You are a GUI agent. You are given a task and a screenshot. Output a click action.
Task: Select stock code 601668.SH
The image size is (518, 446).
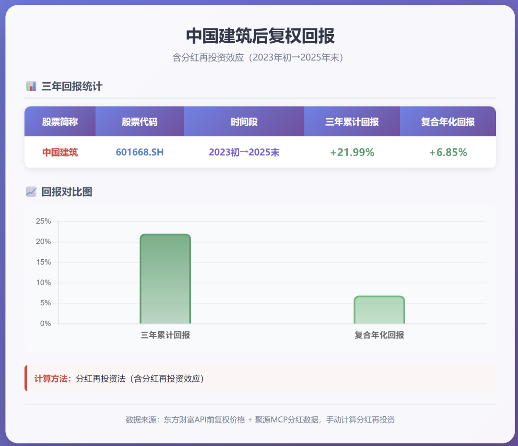coord(140,152)
